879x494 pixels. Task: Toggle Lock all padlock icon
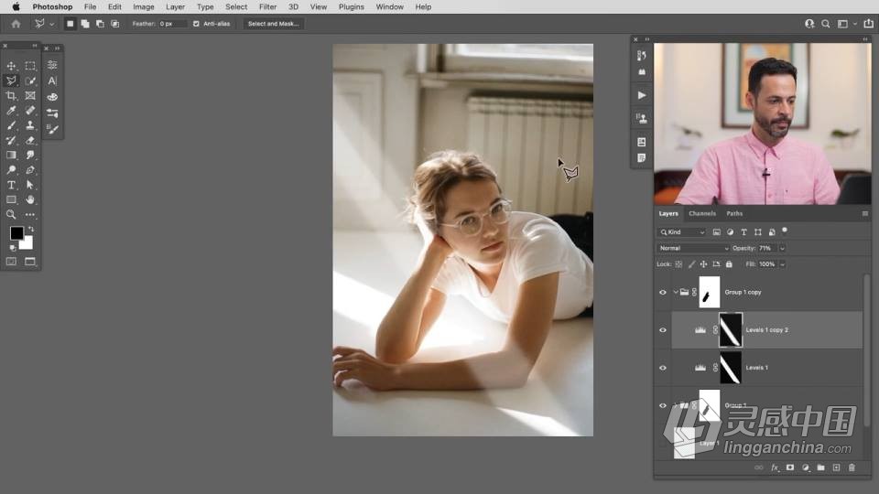click(x=729, y=263)
